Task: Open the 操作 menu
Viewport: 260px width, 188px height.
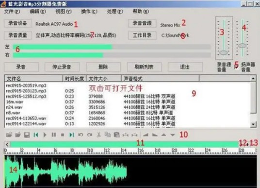Action: point(89,12)
